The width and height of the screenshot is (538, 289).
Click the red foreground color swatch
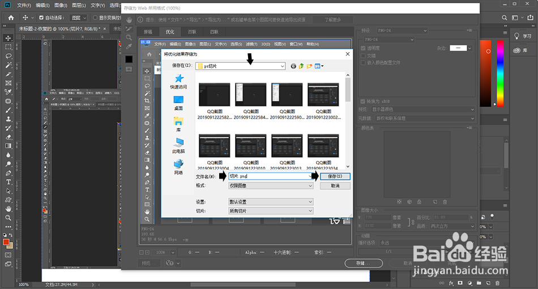pyautogui.click(x=6, y=242)
